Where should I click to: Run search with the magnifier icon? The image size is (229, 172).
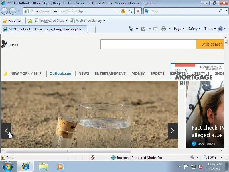220,11
